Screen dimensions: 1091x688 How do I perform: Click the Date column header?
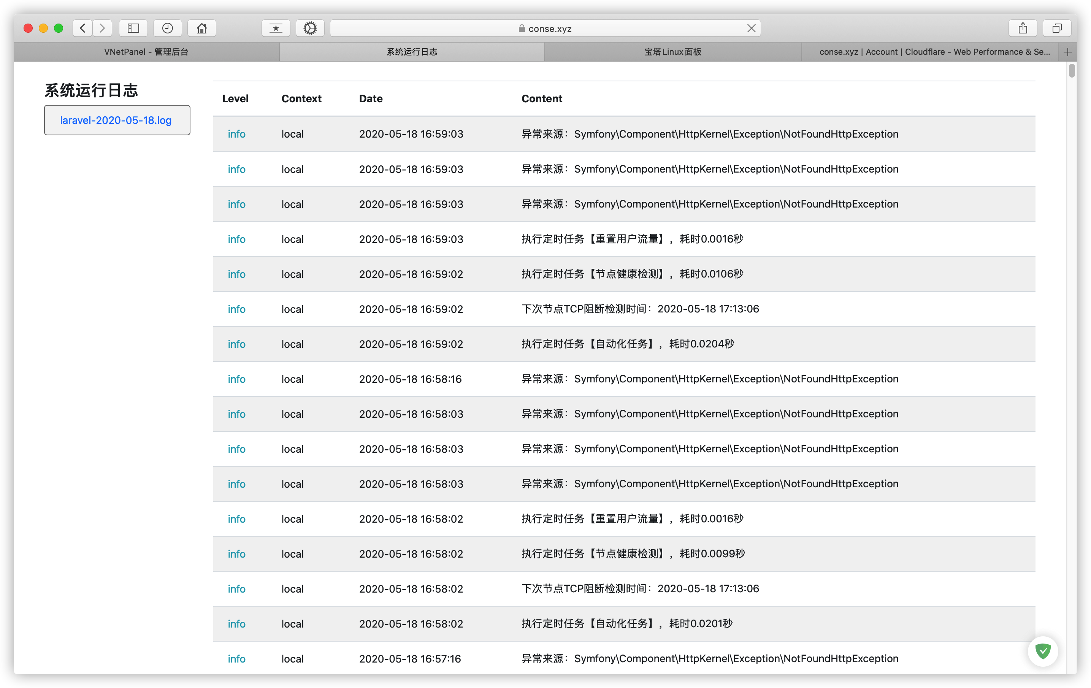click(371, 99)
